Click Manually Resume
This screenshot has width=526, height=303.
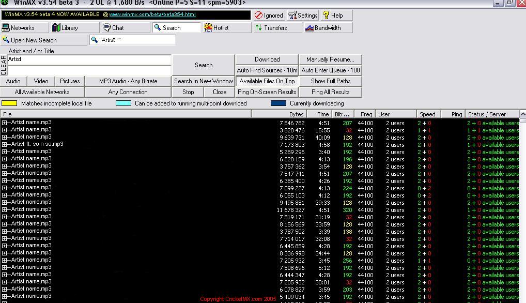coord(330,59)
